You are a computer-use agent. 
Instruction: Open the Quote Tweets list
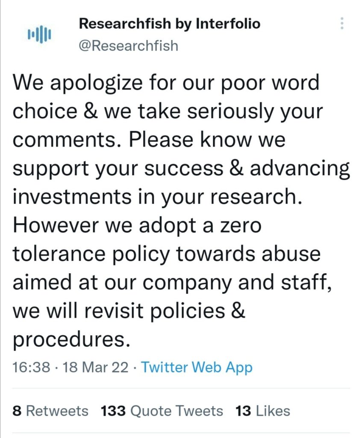click(176, 411)
